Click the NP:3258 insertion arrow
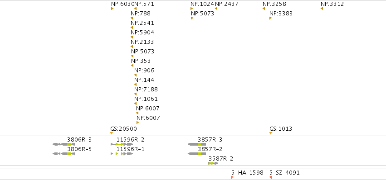 point(264,9)
